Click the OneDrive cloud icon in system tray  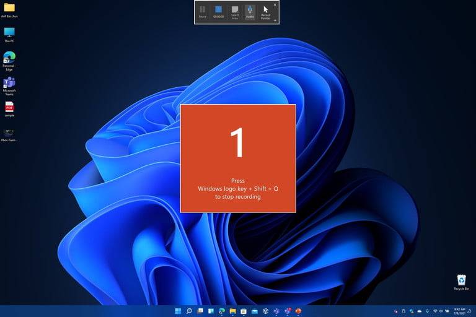(x=420, y=311)
